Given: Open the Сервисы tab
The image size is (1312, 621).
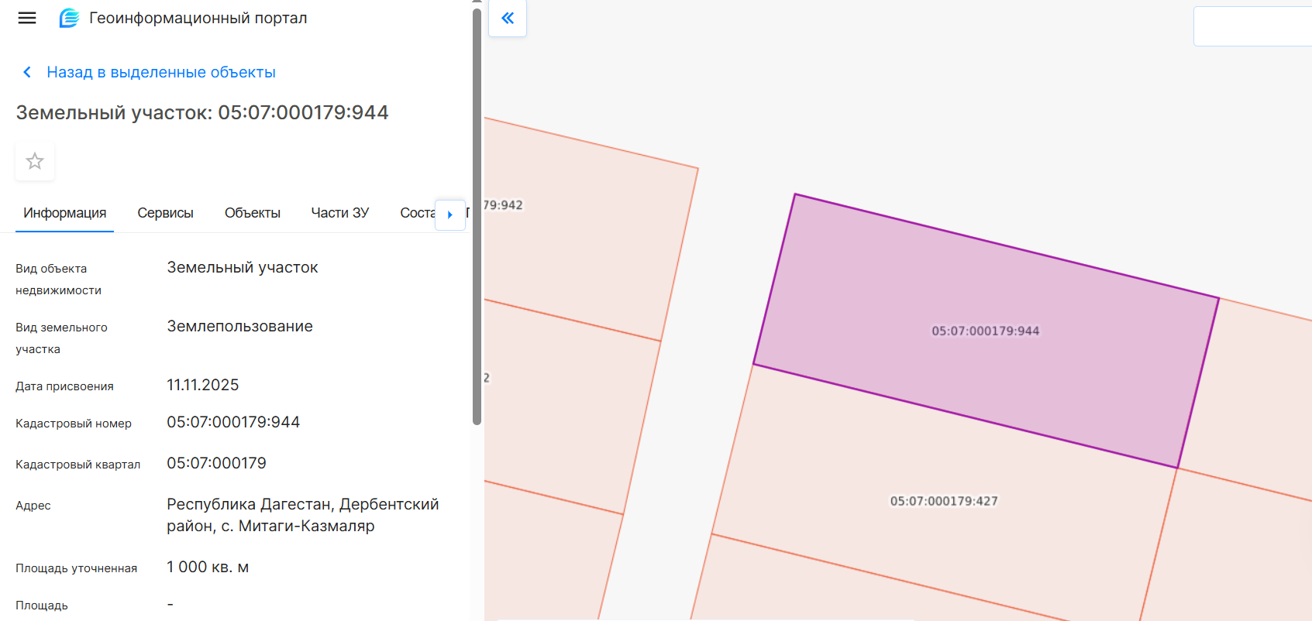Looking at the screenshot, I should point(165,213).
